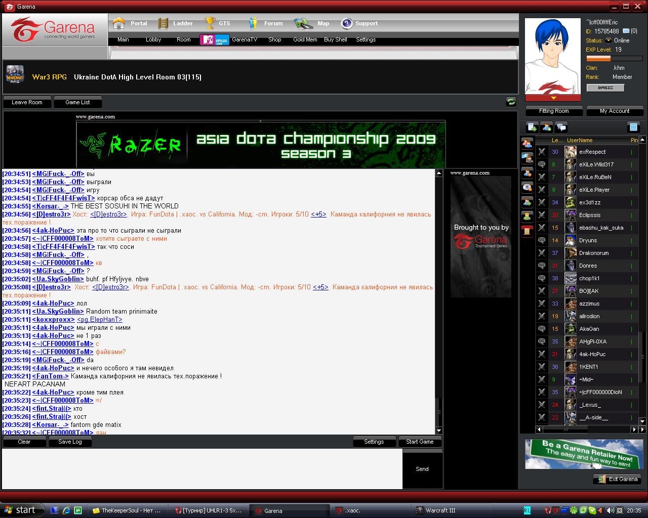Click the page-with-green-arrow icon above user list
This screenshot has width=648, height=518.
click(x=532, y=127)
